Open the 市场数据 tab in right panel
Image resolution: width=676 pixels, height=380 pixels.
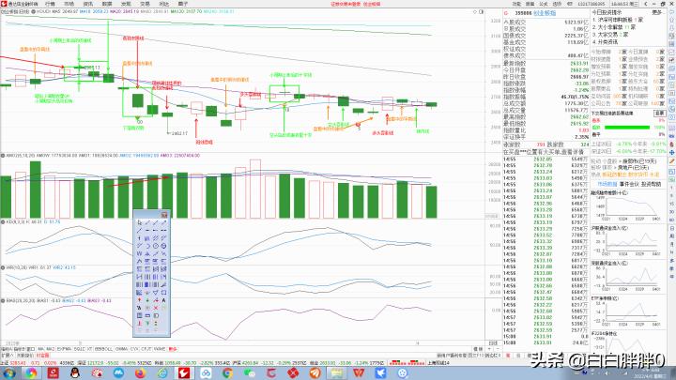(607, 184)
